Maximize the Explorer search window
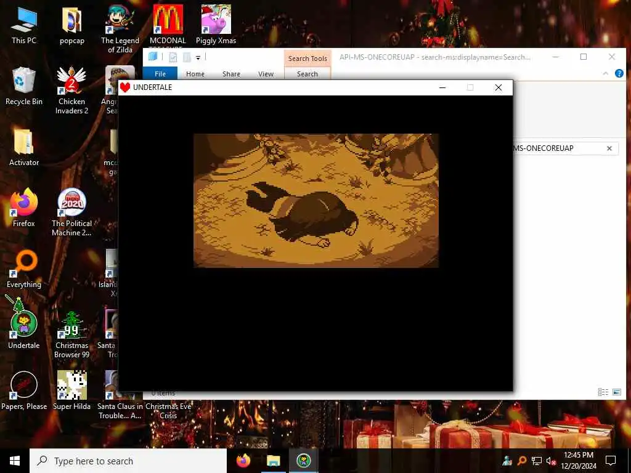631x473 pixels. click(584, 57)
